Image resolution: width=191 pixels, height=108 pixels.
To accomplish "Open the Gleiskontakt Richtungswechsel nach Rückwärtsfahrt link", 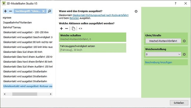I will pyautogui.click(x=100, y=15).
